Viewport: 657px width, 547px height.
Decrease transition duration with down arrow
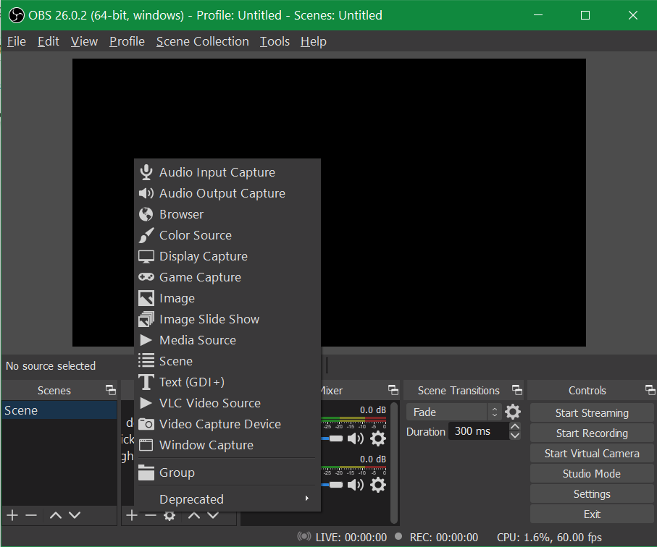515,436
